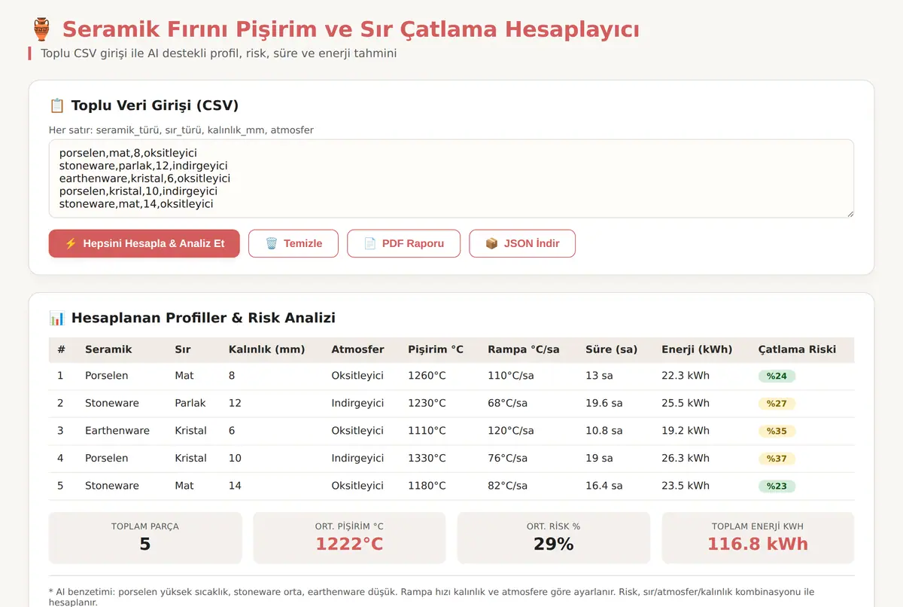The height and width of the screenshot is (607, 903).
Task: Click the 1222°C average firing value
Action: click(349, 544)
